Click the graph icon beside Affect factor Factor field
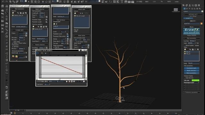 [88, 45]
